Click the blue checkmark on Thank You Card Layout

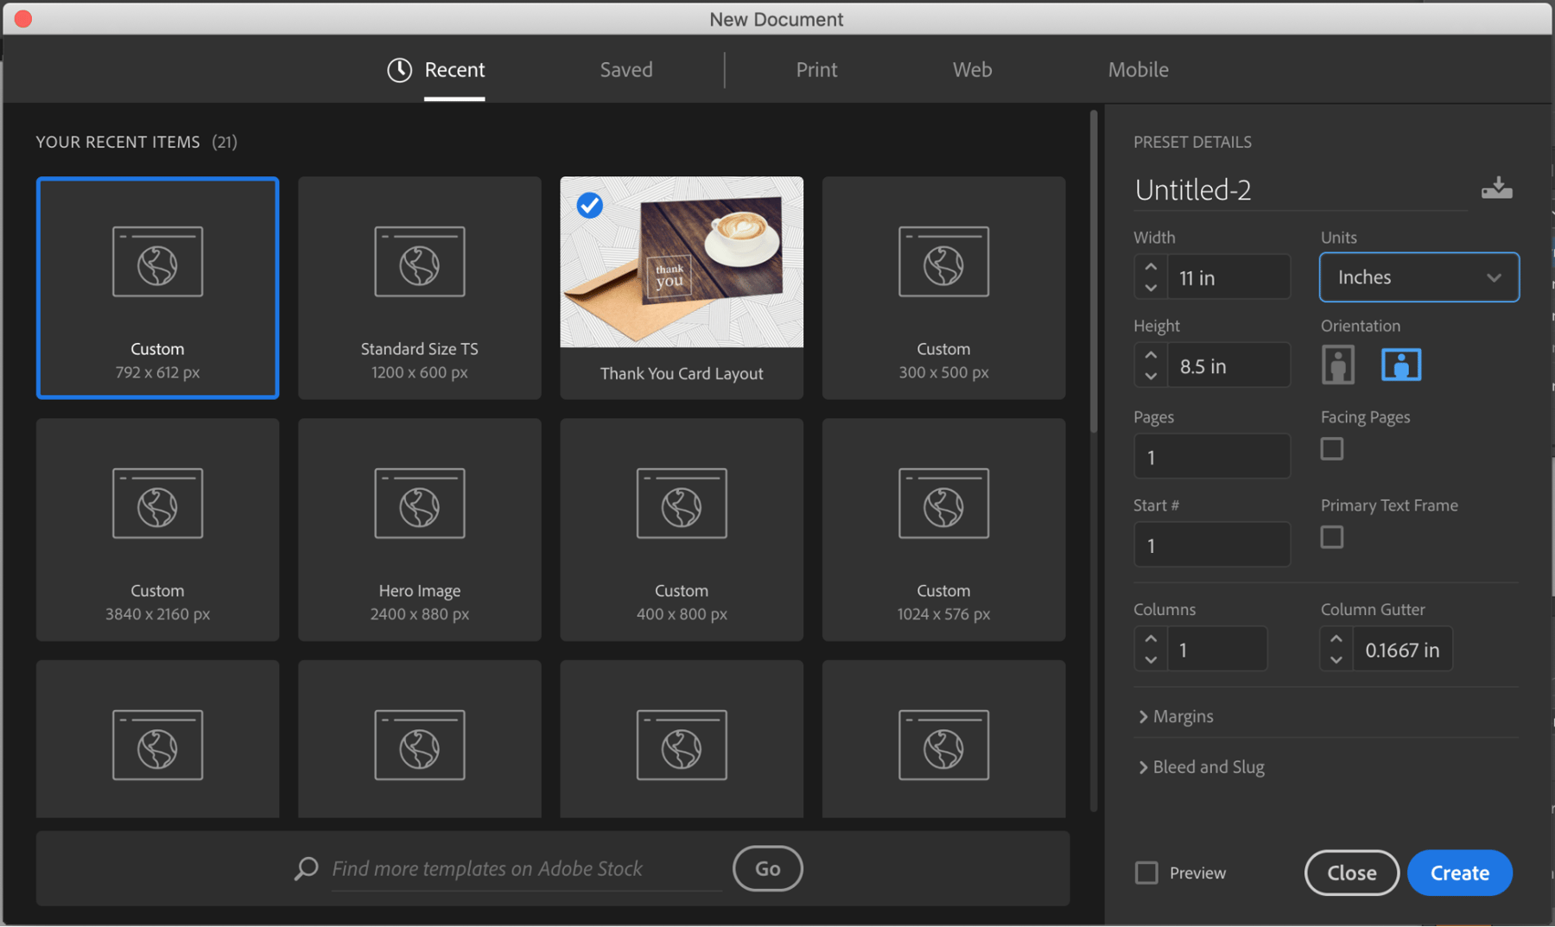[x=589, y=205]
